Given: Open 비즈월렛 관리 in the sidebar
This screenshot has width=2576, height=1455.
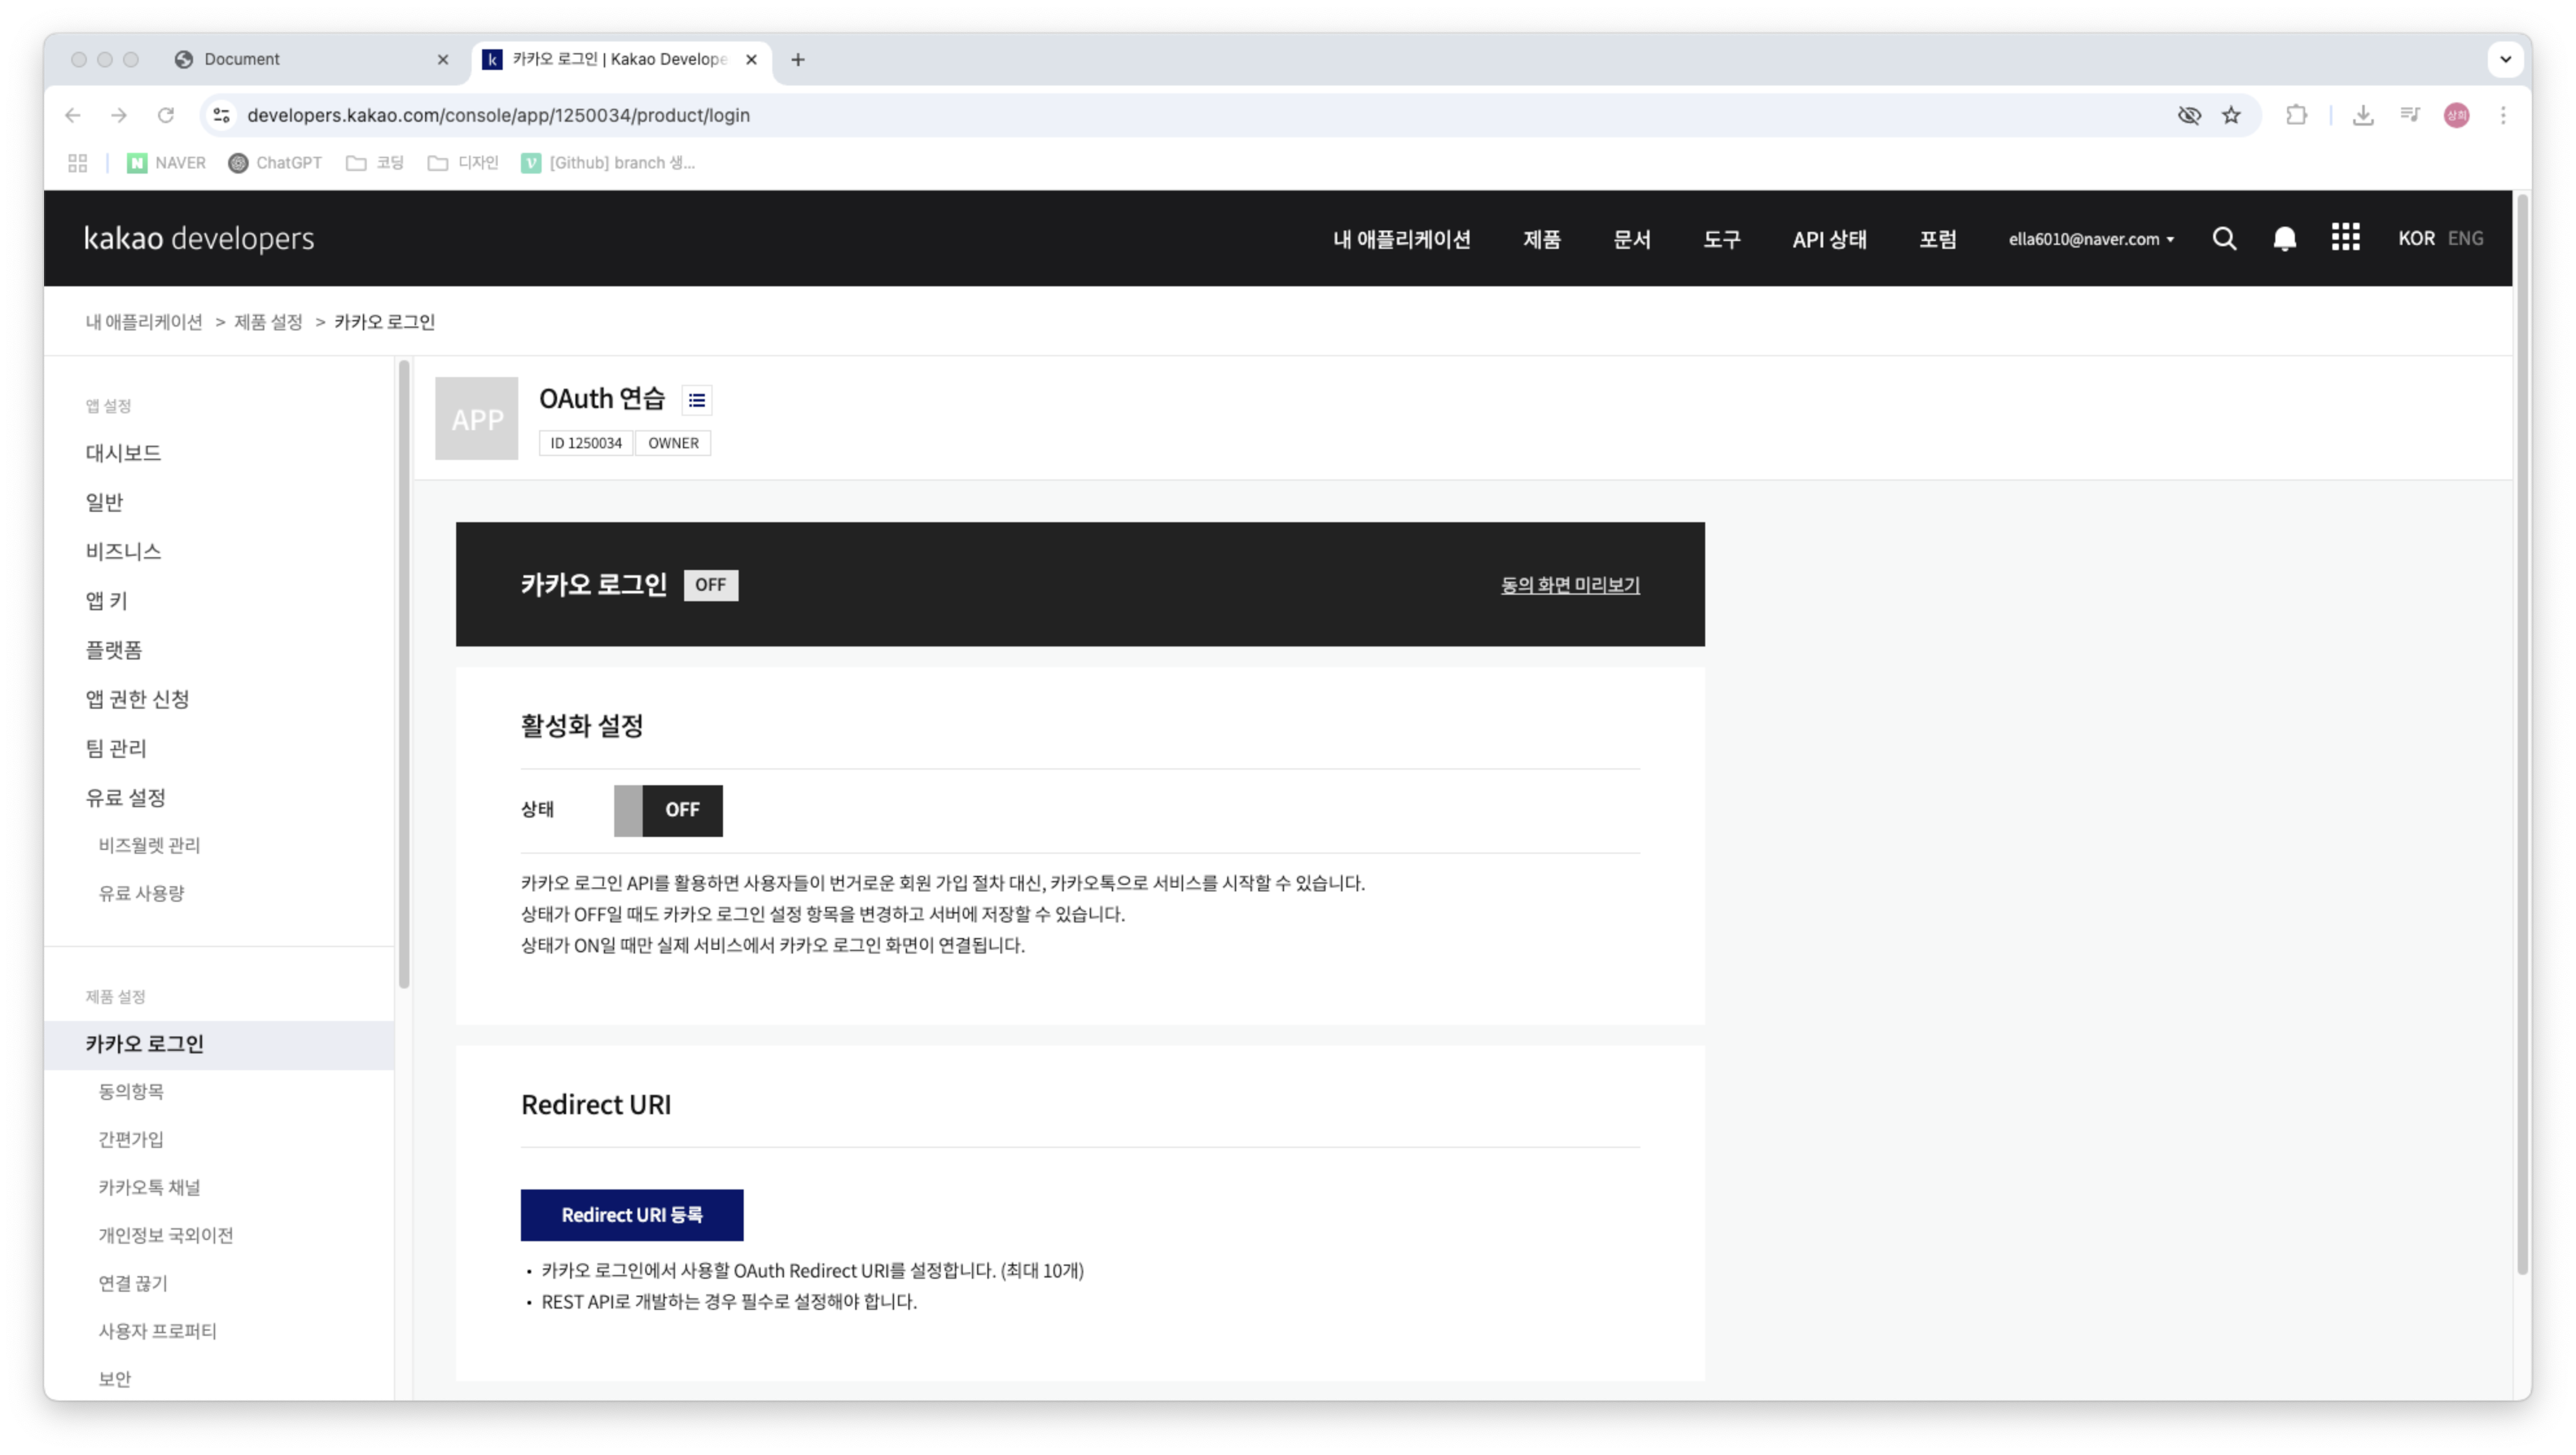Looking at the screenshot, I should pos(149,846).
